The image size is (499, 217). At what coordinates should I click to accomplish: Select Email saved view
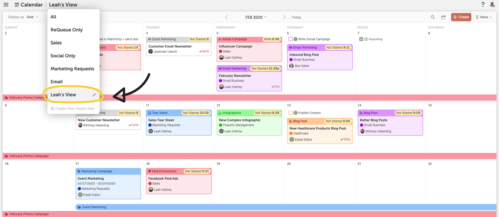point(57,82)
